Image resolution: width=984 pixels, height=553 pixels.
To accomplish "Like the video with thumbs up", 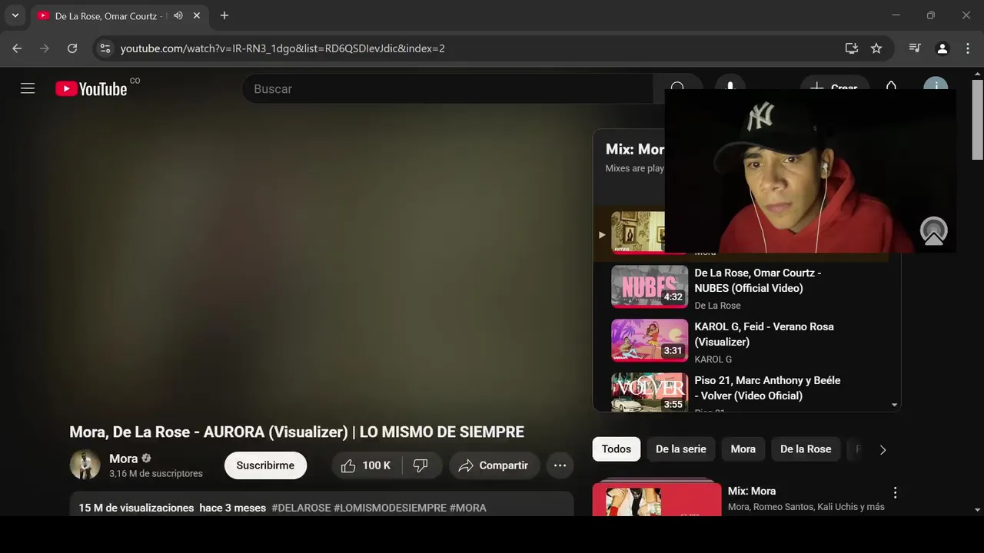I will pyautogui.click(x=348, y=465).
